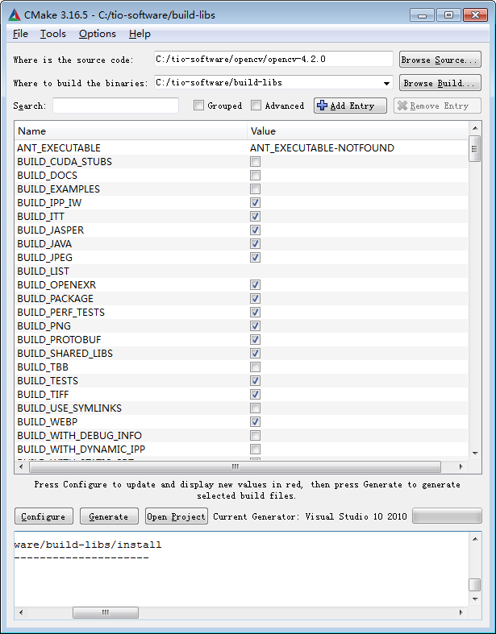Click the CMake logo icon in title bar
This screenshot has width=496, height=634.
[x=15, y=15]
